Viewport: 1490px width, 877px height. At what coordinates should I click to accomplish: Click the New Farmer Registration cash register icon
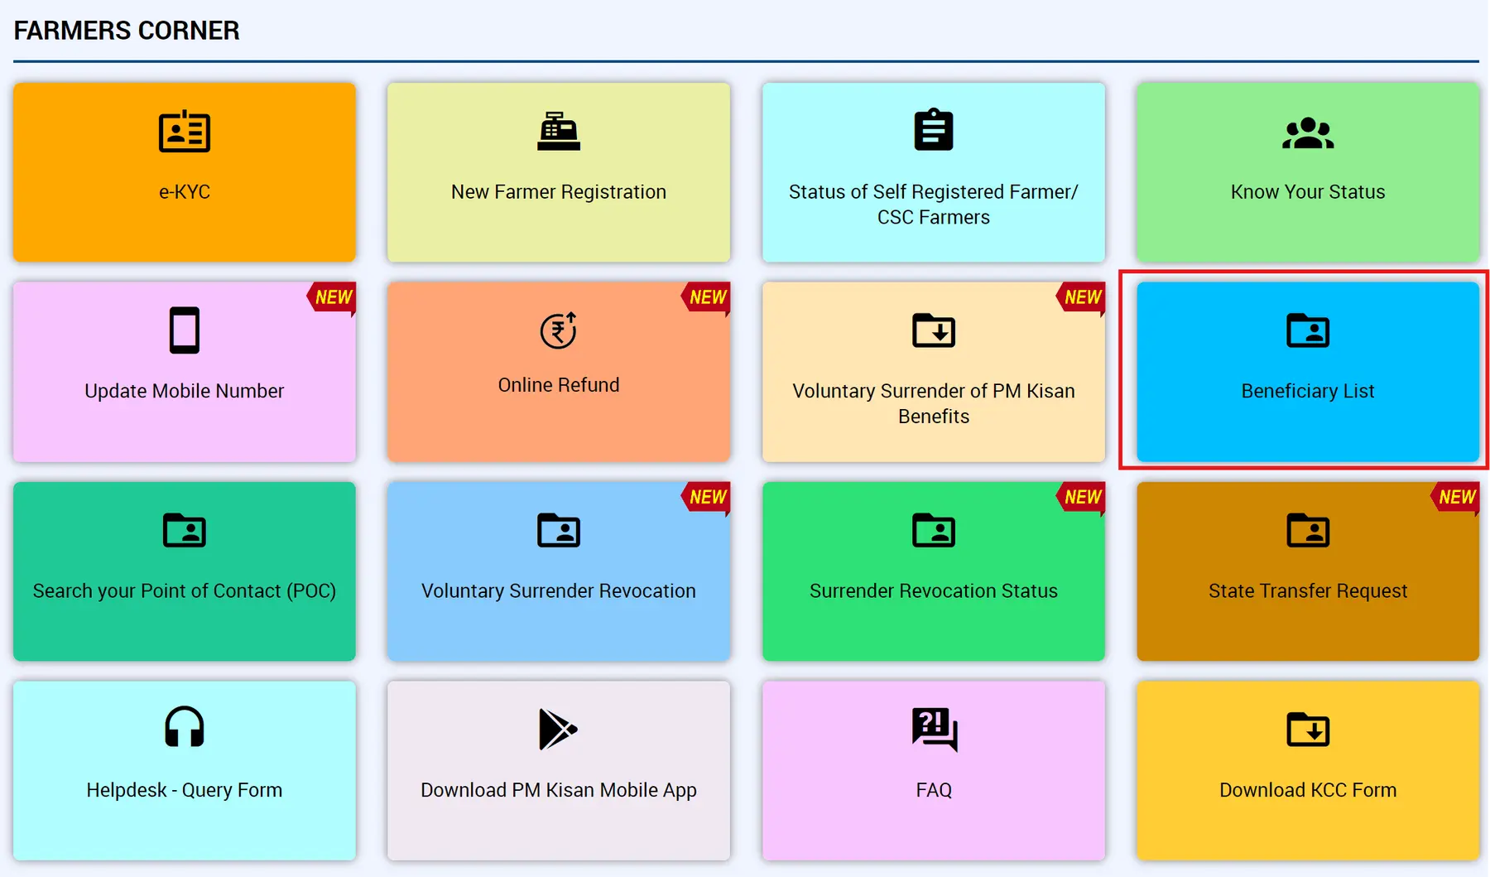[558, 132]
